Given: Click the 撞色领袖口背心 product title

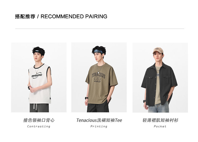Looking at the screenshot, I should point(39,120).
